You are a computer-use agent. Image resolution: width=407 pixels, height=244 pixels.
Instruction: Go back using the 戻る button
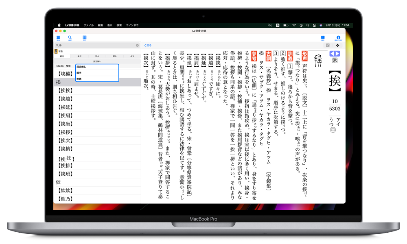[148, 45]
